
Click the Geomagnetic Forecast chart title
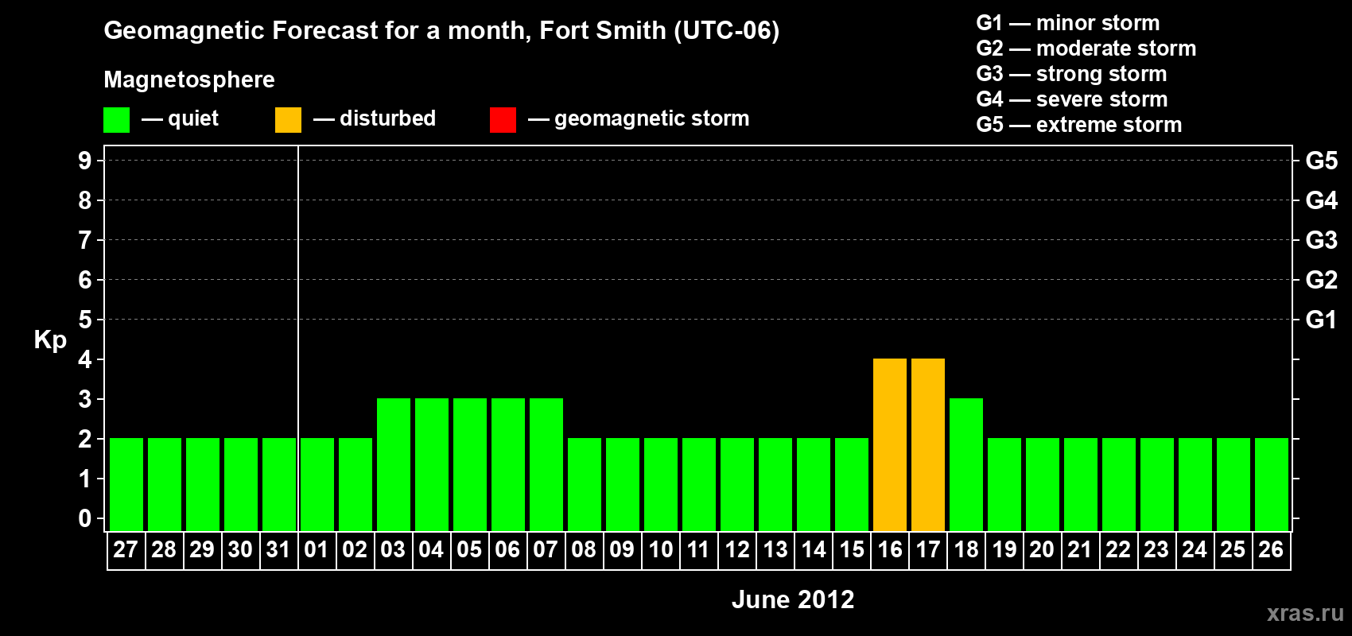441,31
